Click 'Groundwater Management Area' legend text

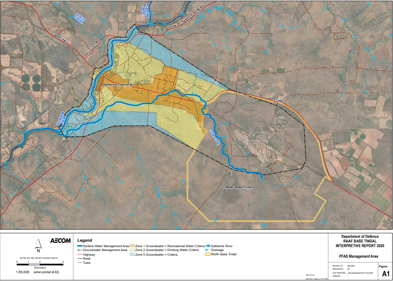point(105,250)
